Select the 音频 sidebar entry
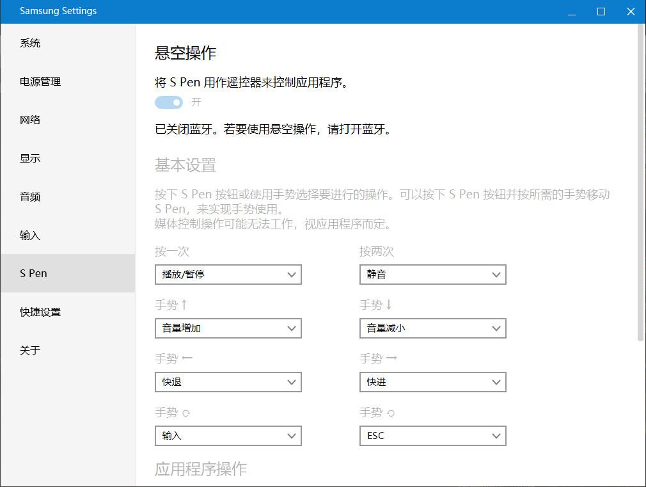Image resolution: width=646 pixels, height=487 pixels. (x=29, y=196)
